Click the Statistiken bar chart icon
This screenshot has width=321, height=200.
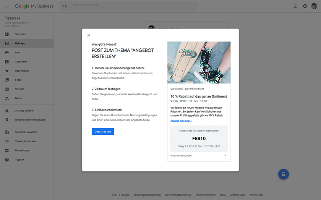pos(7,62)
